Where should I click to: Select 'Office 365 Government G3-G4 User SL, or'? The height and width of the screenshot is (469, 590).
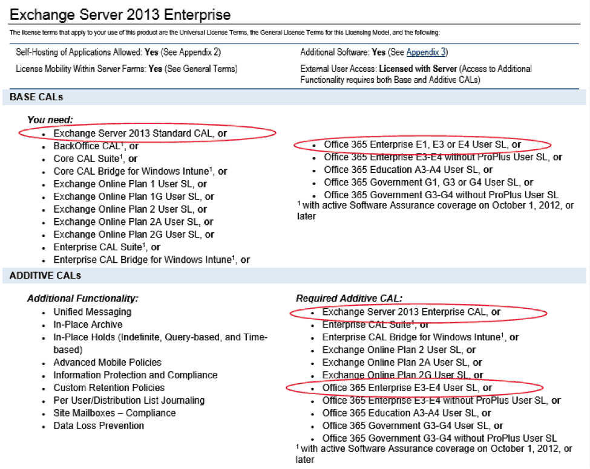tap(413, 425)
